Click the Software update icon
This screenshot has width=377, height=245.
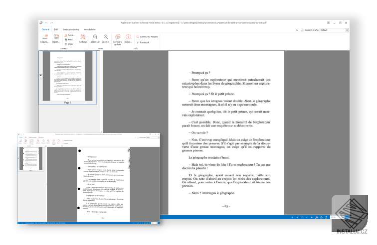pos(118,37)
